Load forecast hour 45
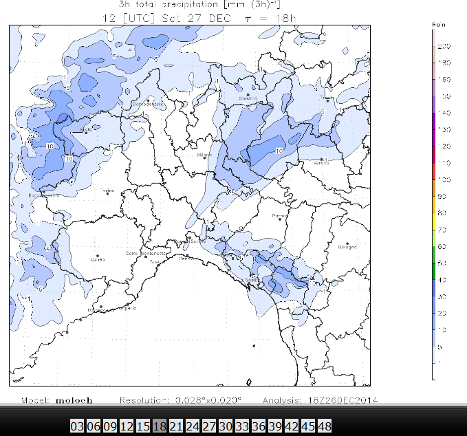This screenshot has height=436, width=467. [x=308, y=426]
